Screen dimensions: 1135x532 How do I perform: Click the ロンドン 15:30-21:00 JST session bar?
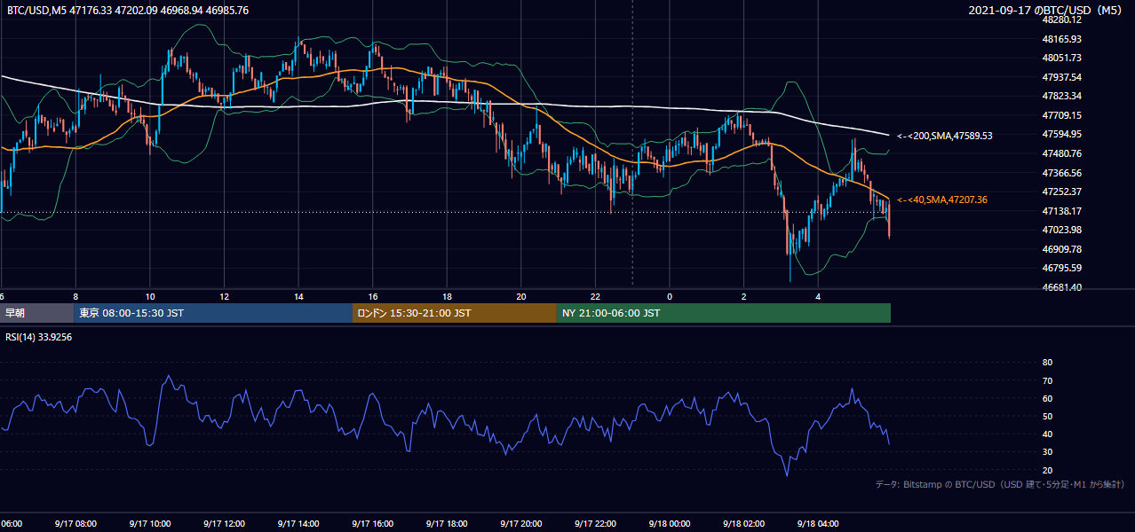point(455,313)
